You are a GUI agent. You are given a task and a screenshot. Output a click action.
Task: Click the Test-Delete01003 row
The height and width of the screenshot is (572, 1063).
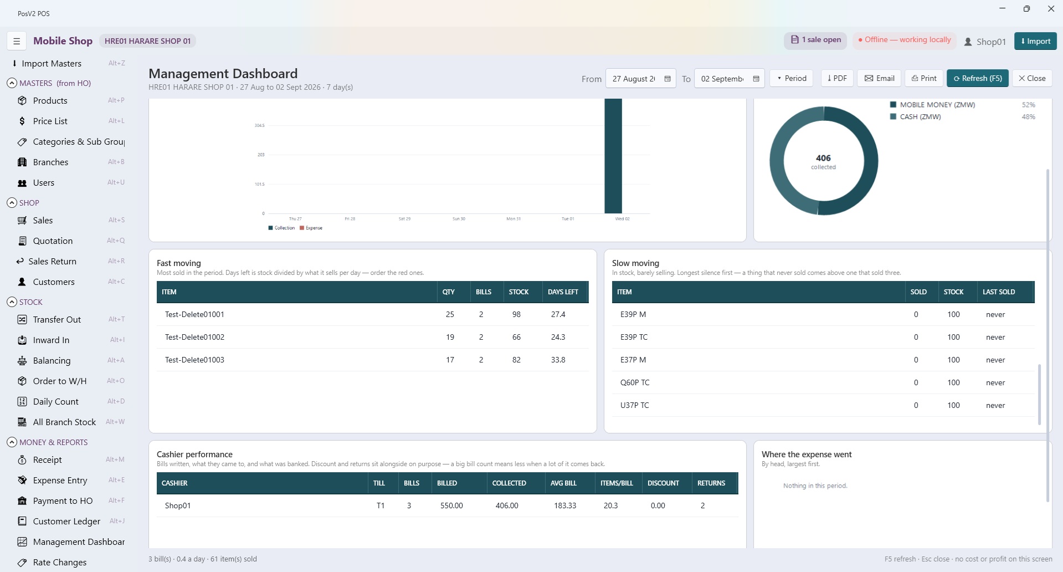pyautogui.click(x=372, y=360)
